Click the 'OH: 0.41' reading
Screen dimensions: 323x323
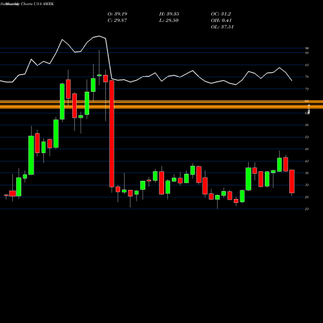221,21
